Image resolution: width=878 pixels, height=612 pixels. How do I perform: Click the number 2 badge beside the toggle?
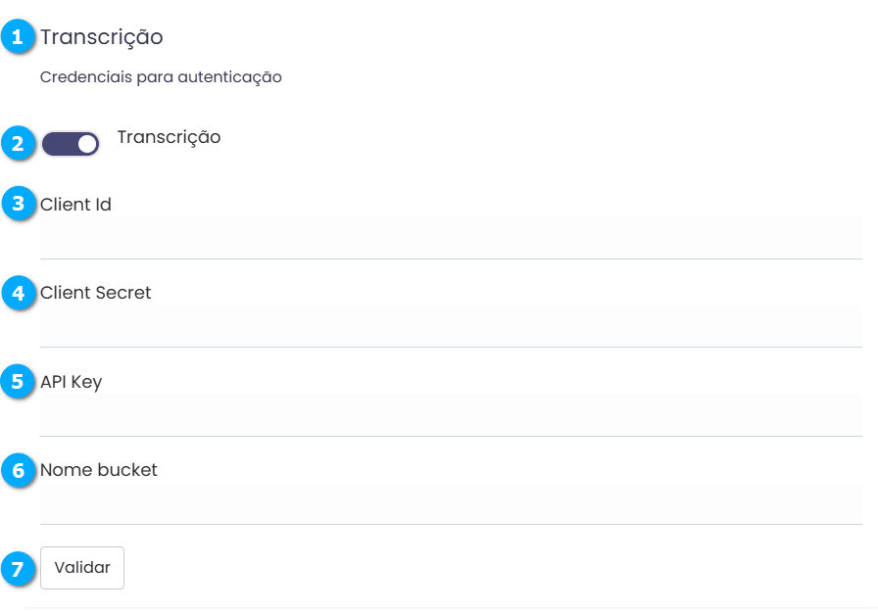[x=17, y=144]
